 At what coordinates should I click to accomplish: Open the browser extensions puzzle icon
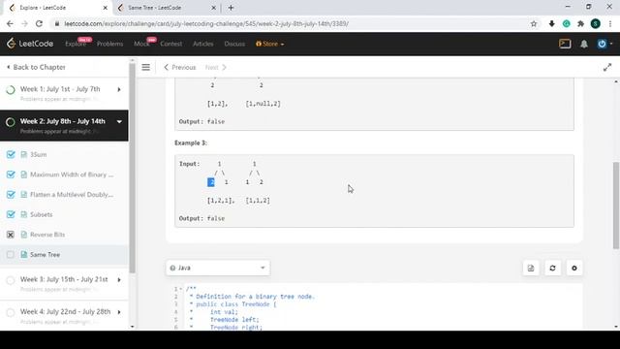(x=580, y=23)
